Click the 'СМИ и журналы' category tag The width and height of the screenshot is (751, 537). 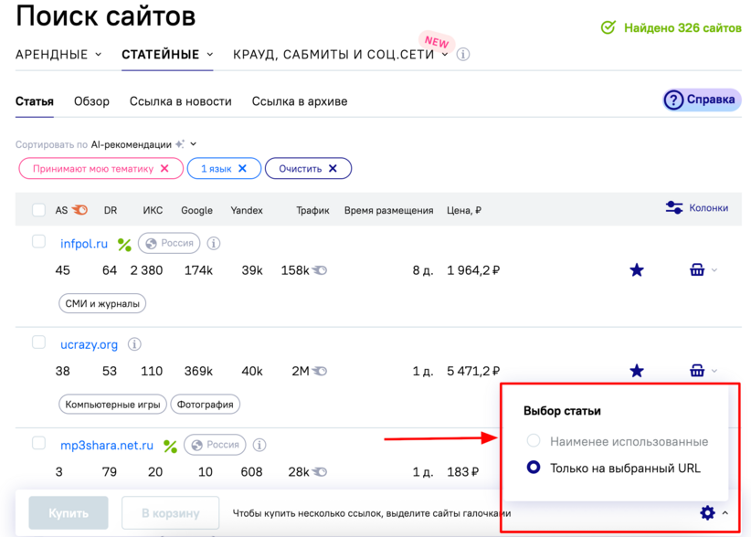(101, 303)
